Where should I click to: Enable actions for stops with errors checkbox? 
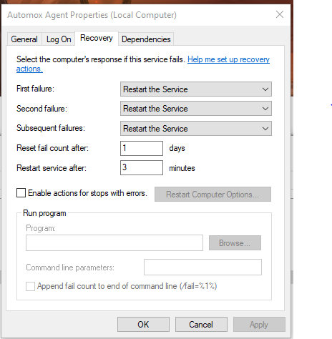click(x=21, y=193)
